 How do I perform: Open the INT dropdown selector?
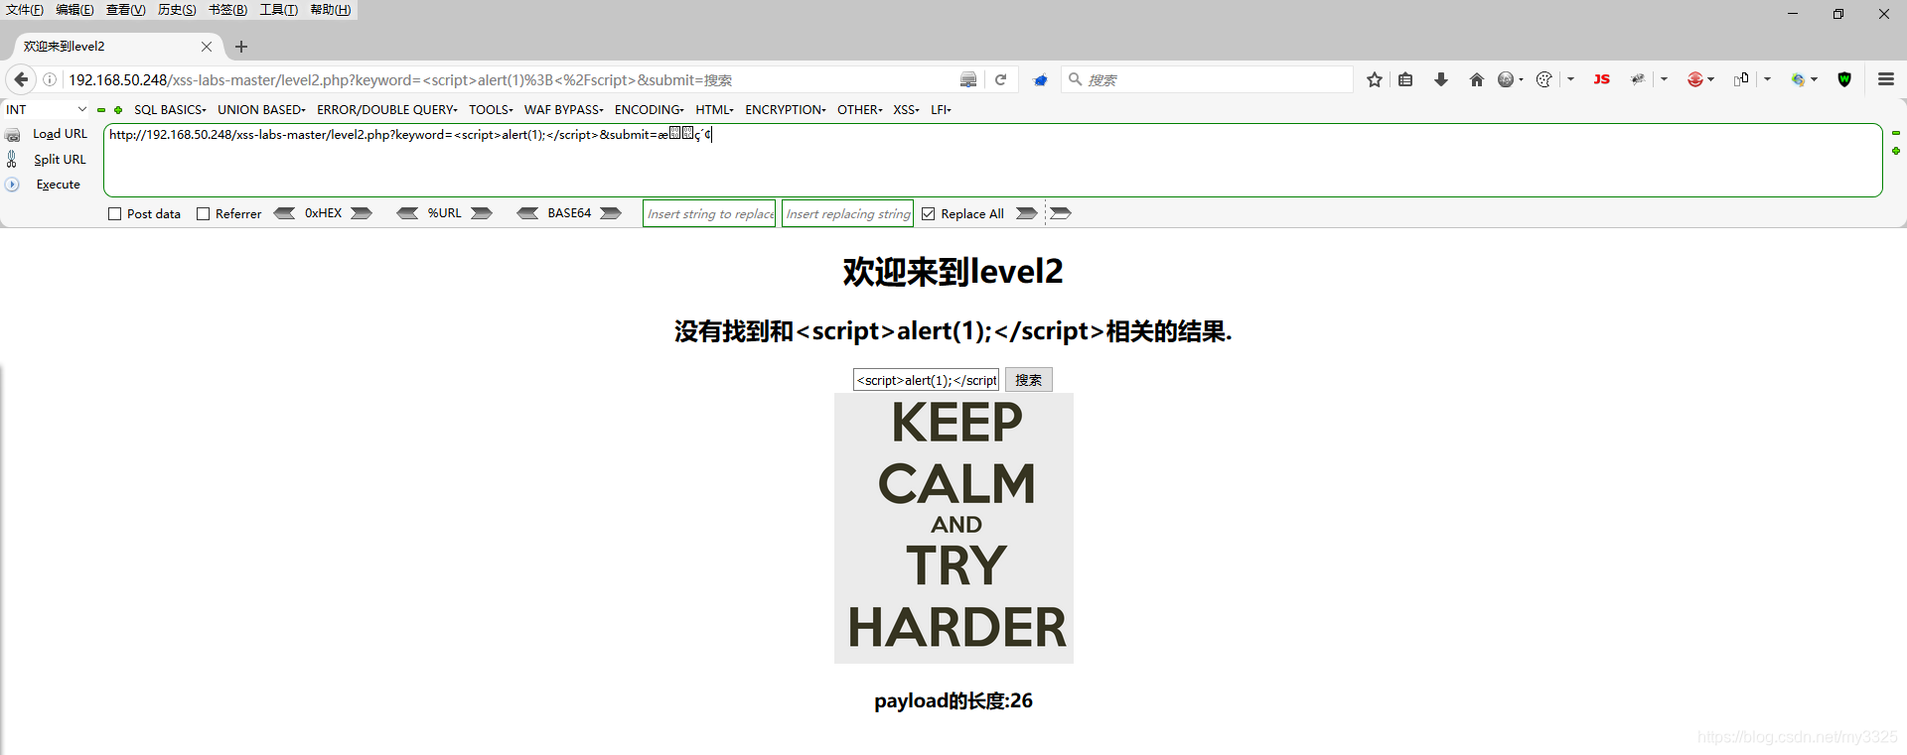tap(46, 110)
